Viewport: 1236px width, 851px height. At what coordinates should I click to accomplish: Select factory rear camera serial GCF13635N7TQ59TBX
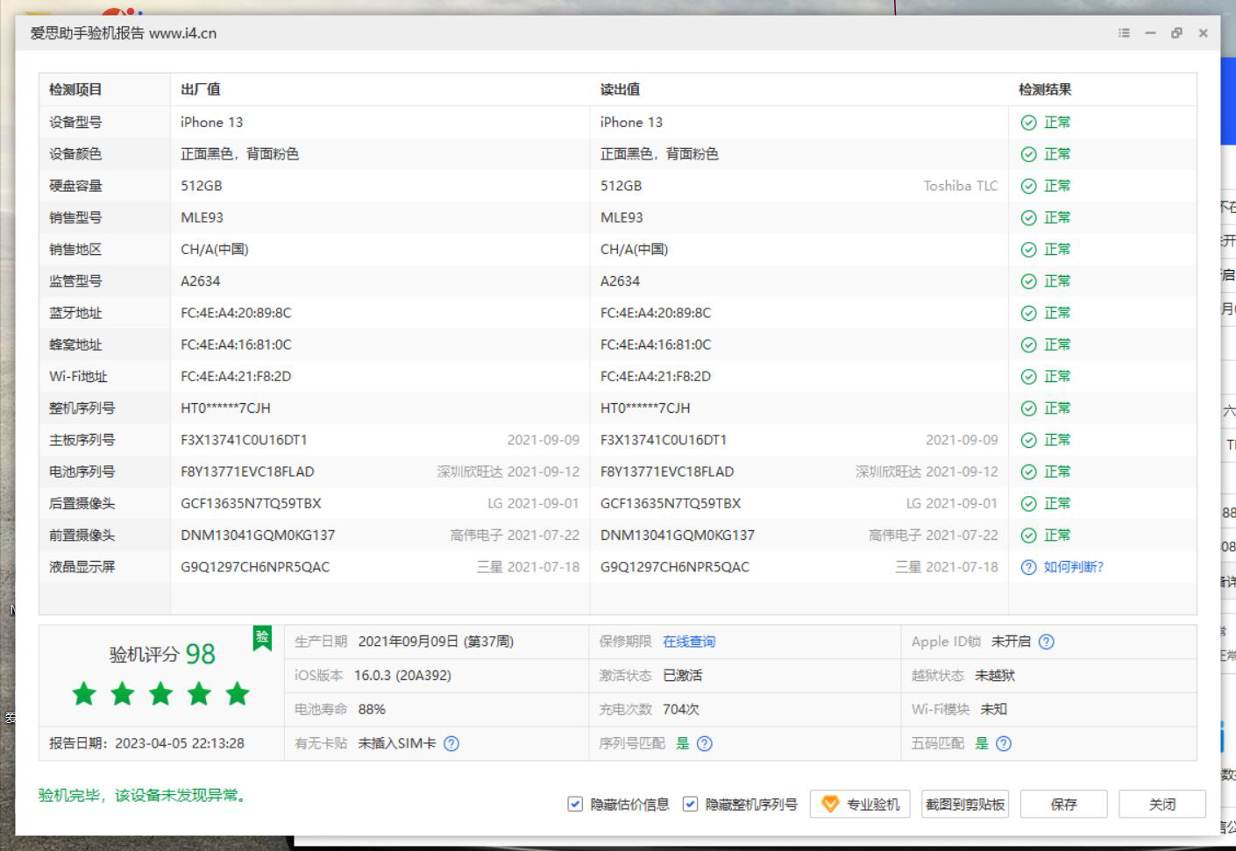point(251,504)
